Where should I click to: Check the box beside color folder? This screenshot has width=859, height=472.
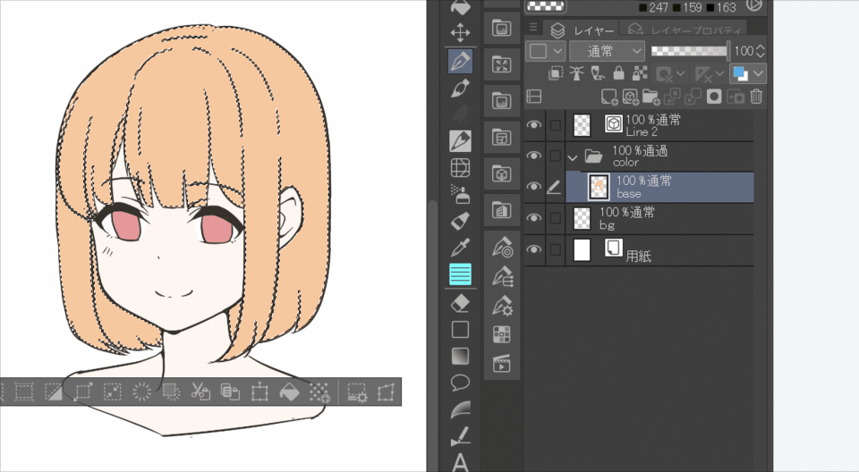(555, 156)
